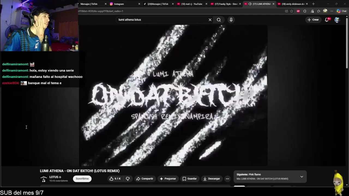Click delfinamiramont's "mañana falto al hospital" message

point(42,77)
